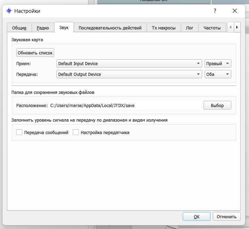Click the question mark help button

pyautogui.click(x=215, y=11)
